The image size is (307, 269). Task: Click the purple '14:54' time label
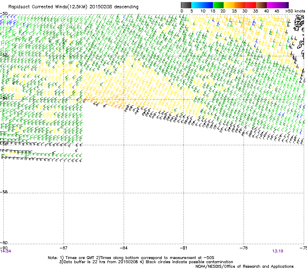pos(6,251)
